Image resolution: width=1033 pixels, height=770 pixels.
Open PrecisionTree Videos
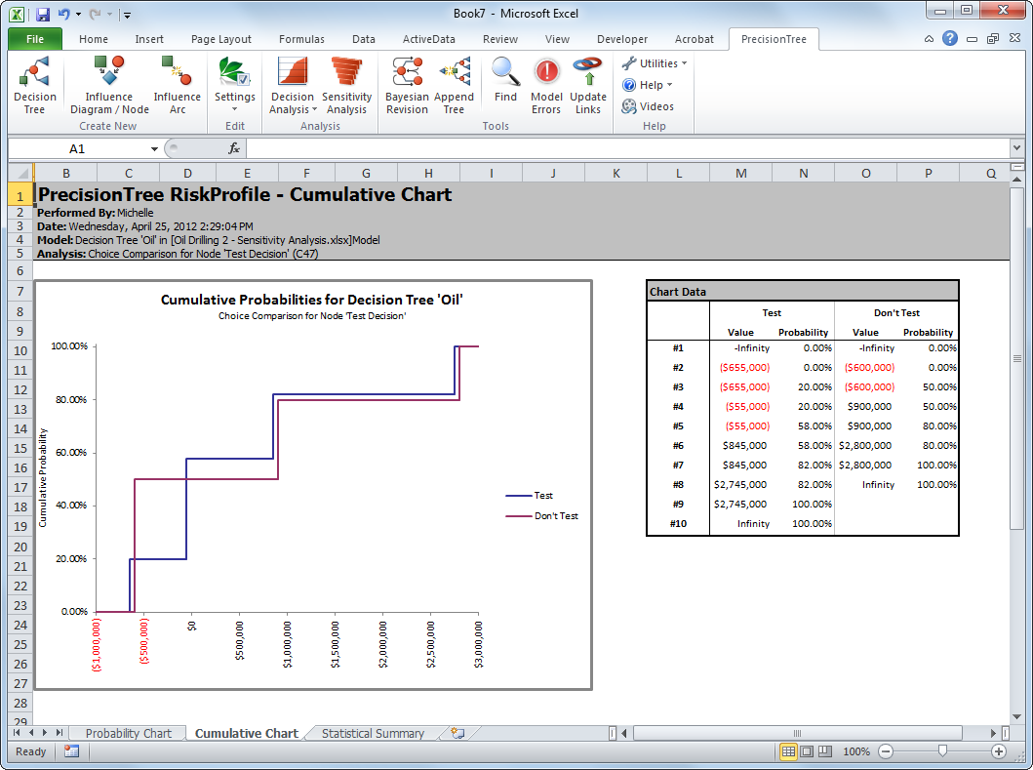[648, 106]
